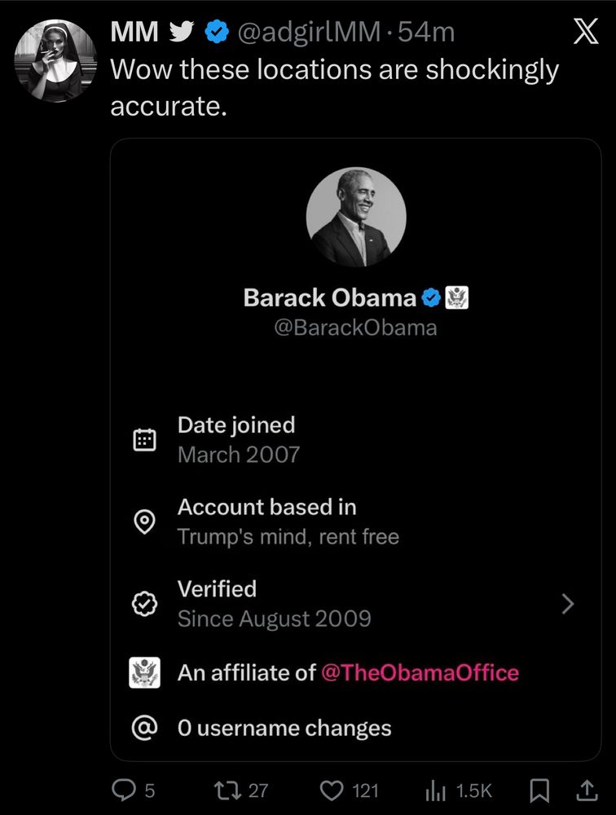
Task: Open the @TheObamaOffice affiliate link
Action: click(x=420, y=672)
